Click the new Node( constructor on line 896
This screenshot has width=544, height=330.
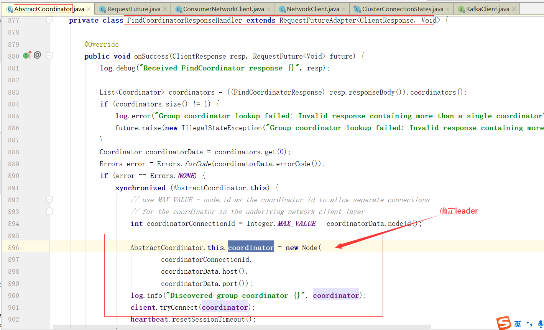pos(303,248)
